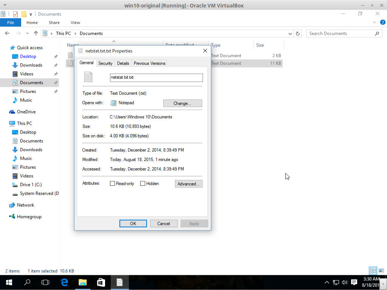
Task: Open the Quick Access Toolbar customize dropdown
Action: [31, 14]
